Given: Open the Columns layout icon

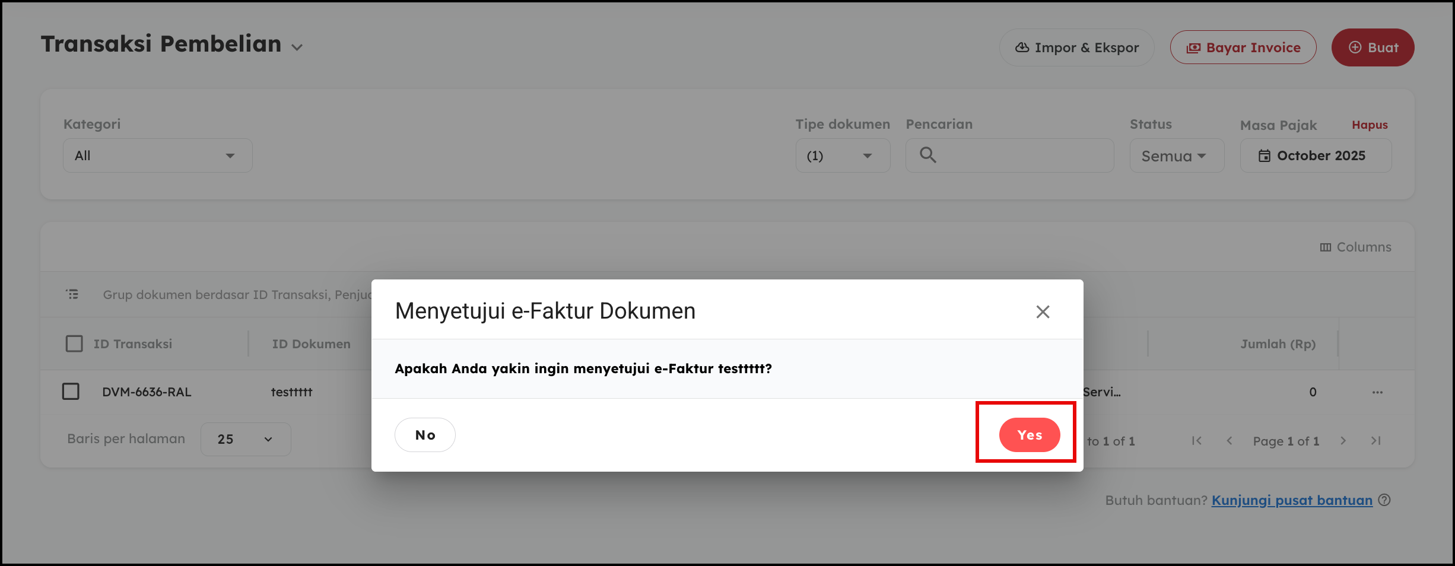Looking at the screenshot, I should 1326,247.
